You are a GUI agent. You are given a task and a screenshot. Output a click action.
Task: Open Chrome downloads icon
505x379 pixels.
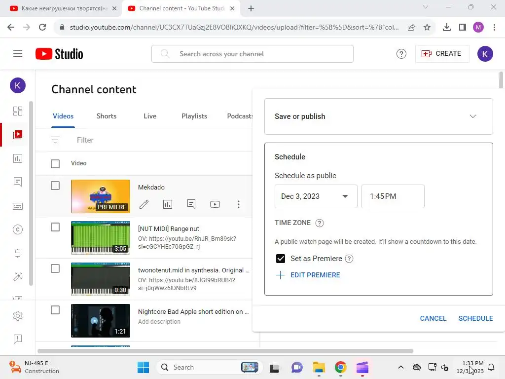(x=446, y=28)
